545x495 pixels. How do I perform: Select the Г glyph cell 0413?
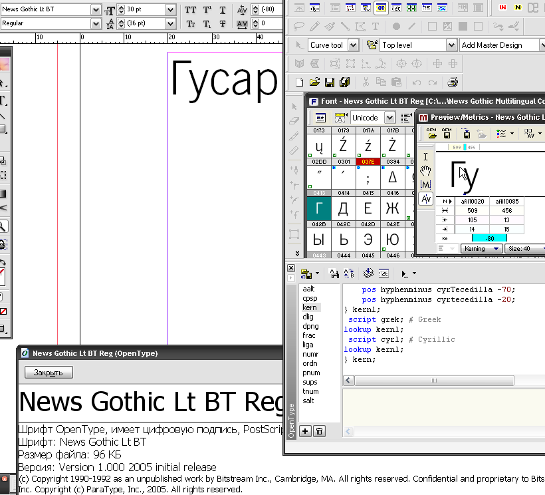[319, 209]
